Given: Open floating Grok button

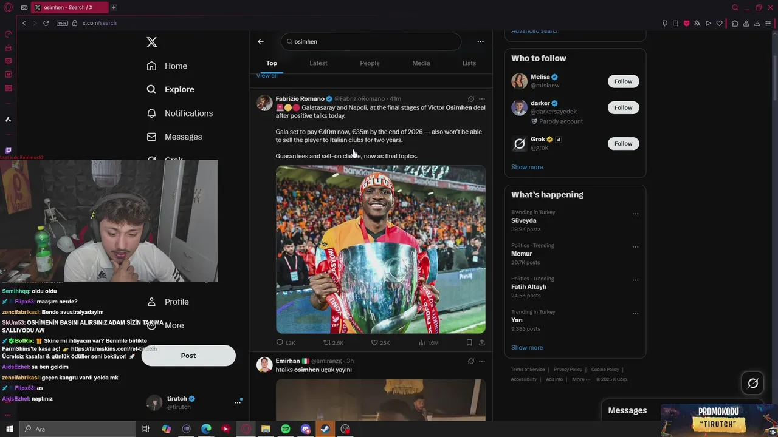Looking at the screenshot, I should (752, 383).
